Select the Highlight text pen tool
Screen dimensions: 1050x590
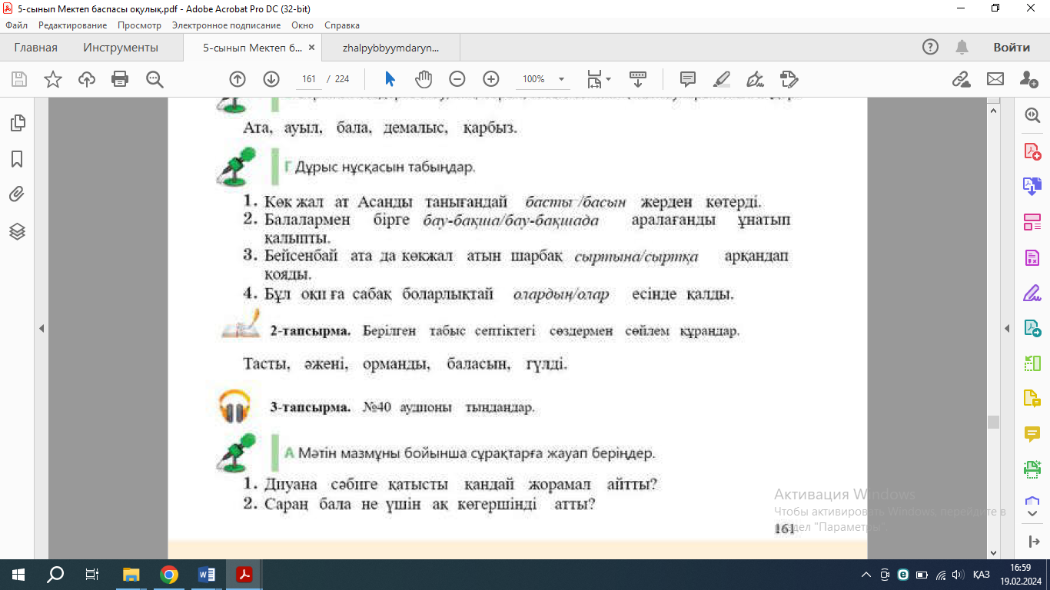click(x=721, y=79)
